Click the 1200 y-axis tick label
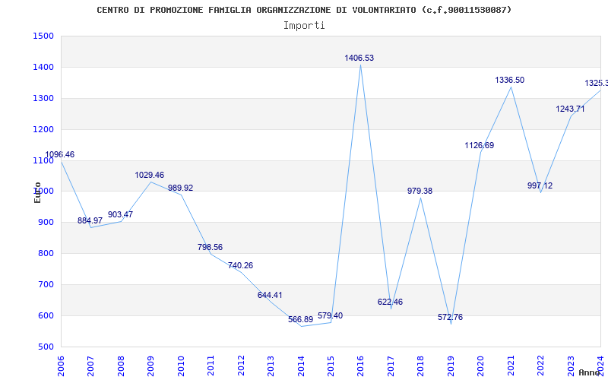Screen dimensions: 608x380 (43, 129)
